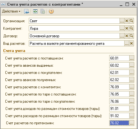Open the Действия dropdown menu
This screenshot has height=129, width=138.
click(x=11, y=11)
